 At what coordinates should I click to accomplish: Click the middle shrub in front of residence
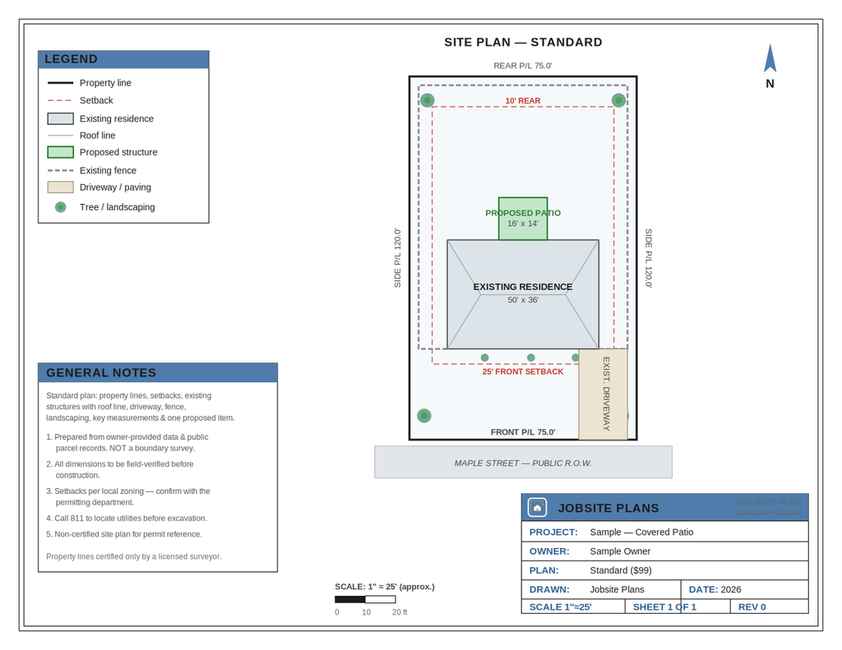pyautogui.click(x=530, y=357)
